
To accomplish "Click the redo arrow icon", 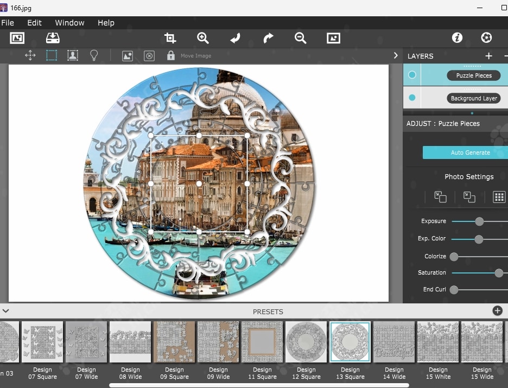I will (268, 38).
